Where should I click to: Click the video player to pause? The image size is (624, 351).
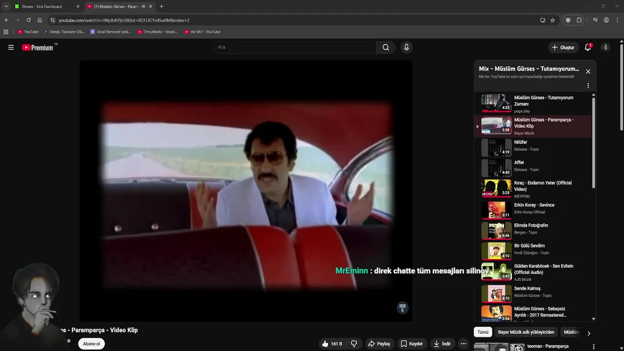246,191
